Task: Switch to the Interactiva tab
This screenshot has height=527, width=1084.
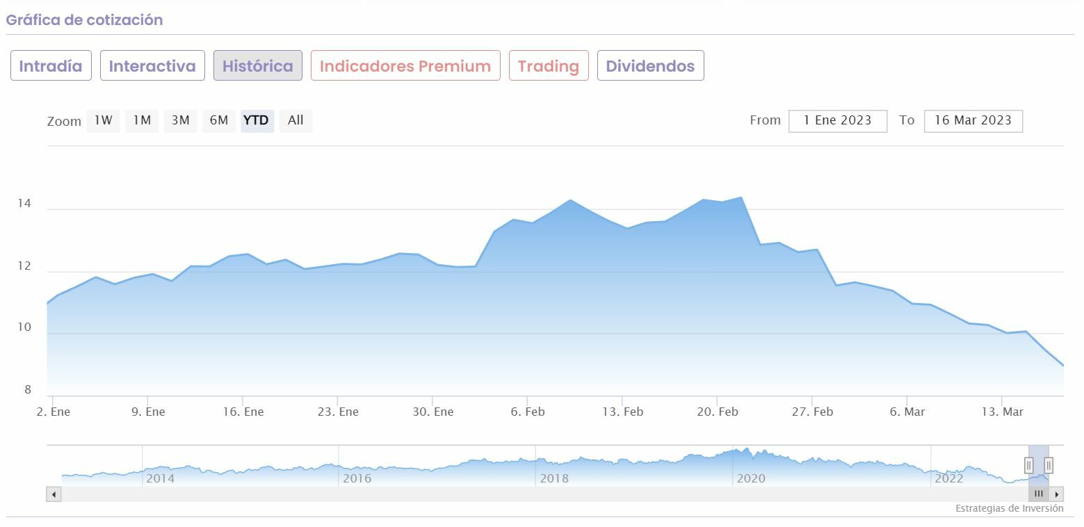Action: click(x=152, y=66)
